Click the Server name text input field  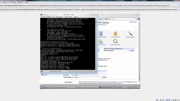[90, 77]
